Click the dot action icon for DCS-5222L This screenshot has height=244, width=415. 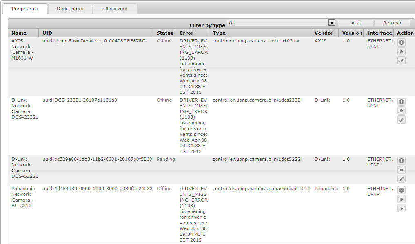[x=402, y=170]
